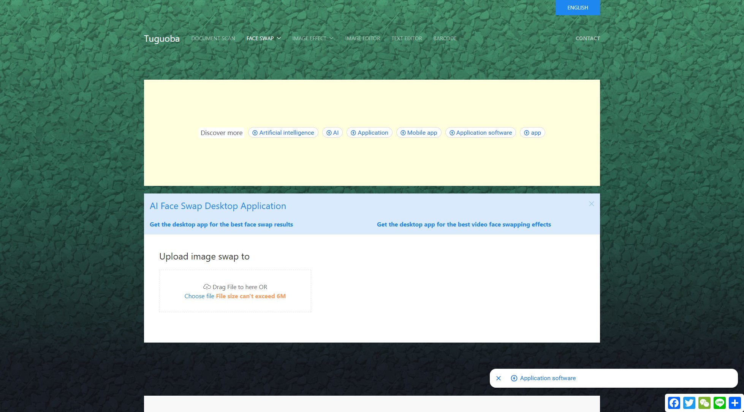Viewport: 744px width, 412px height.
Task: Click the Artificial intelligence discover chip
Action: click(283, 133)
